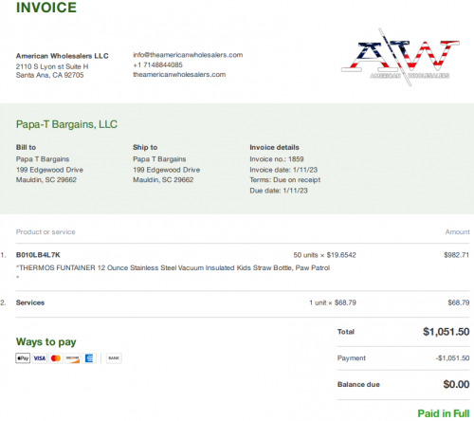Choose the Mastercard payment icon
Image resolution: width=474 pixels, height=421 pixels.
(x=56, y=358)
